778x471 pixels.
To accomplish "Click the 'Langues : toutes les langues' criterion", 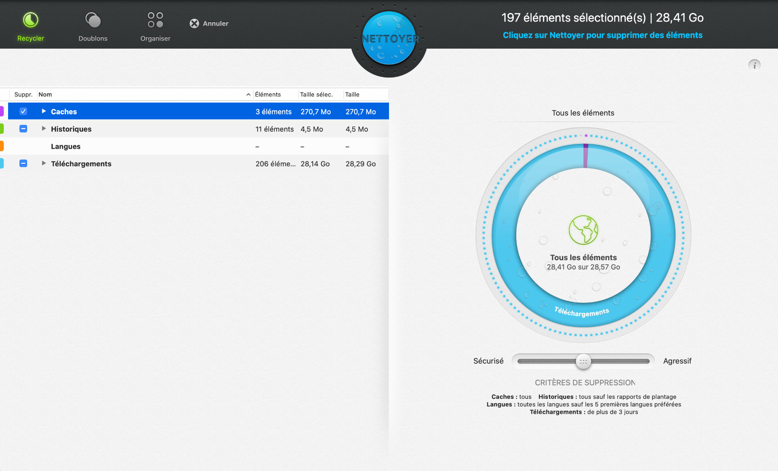I will click(583, 405).
